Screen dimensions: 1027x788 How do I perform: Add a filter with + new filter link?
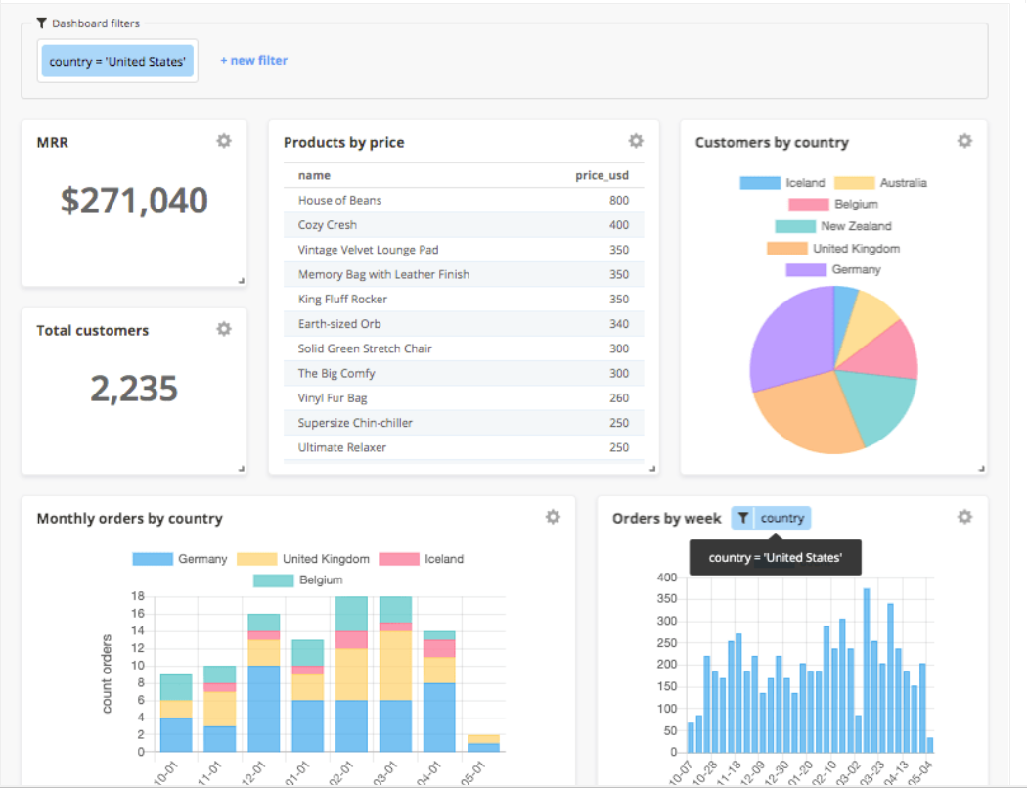pos(253,61)
